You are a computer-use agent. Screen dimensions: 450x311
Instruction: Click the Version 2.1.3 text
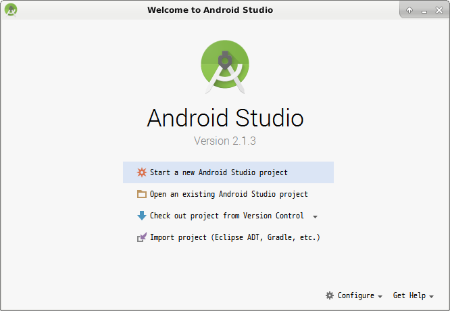(225, 141)
